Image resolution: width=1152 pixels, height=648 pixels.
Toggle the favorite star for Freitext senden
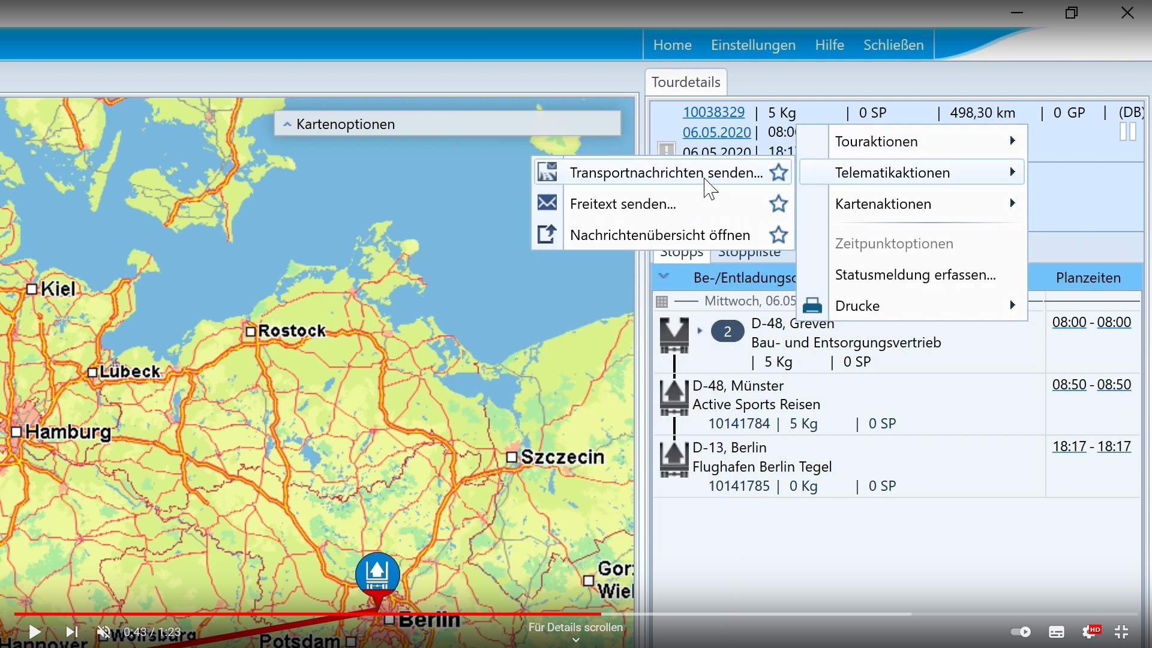coord(779,204)
